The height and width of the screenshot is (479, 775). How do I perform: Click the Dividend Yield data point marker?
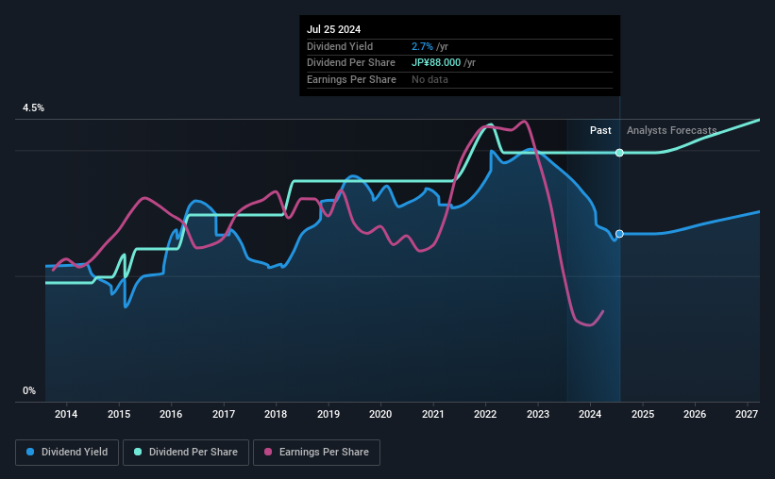tap(619, 234)
